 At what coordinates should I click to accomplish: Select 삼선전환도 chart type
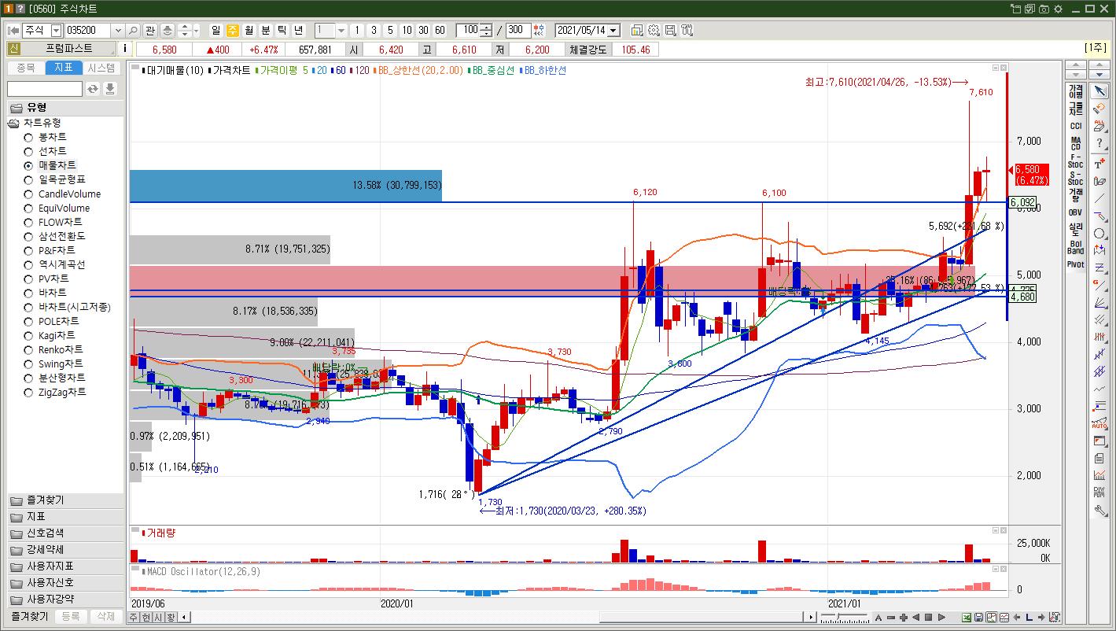[54, 236]
